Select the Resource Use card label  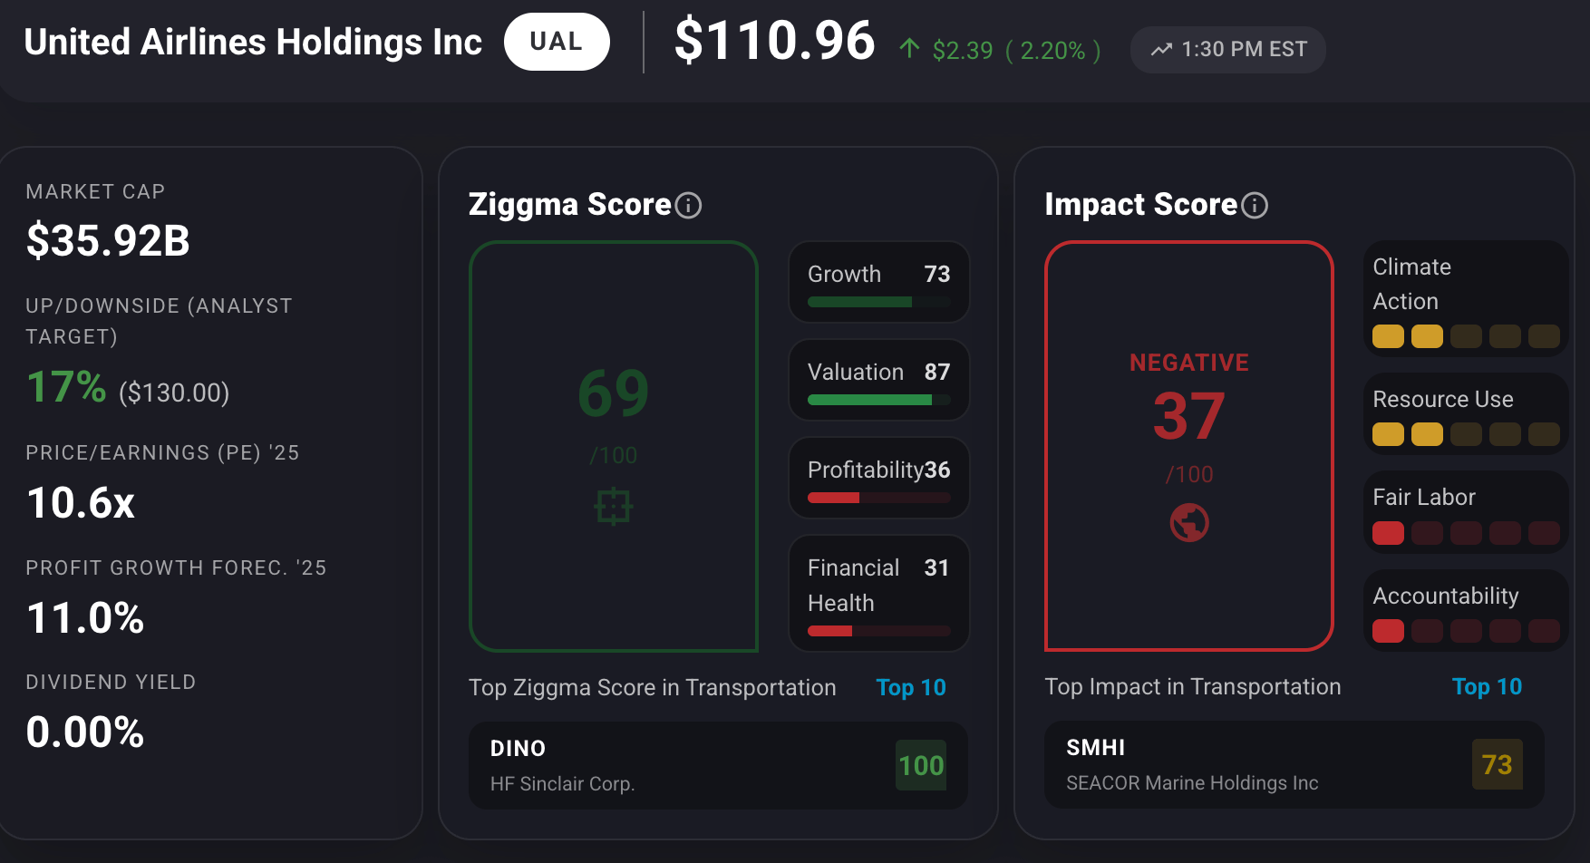1443,399
